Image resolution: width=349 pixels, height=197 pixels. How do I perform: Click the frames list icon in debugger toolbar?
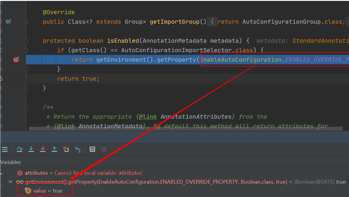tap(5, 149)
